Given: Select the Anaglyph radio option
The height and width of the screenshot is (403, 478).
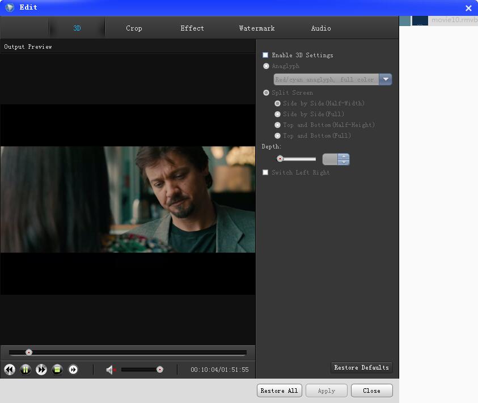Looking at the screenshot, I should tap(266, 66).
